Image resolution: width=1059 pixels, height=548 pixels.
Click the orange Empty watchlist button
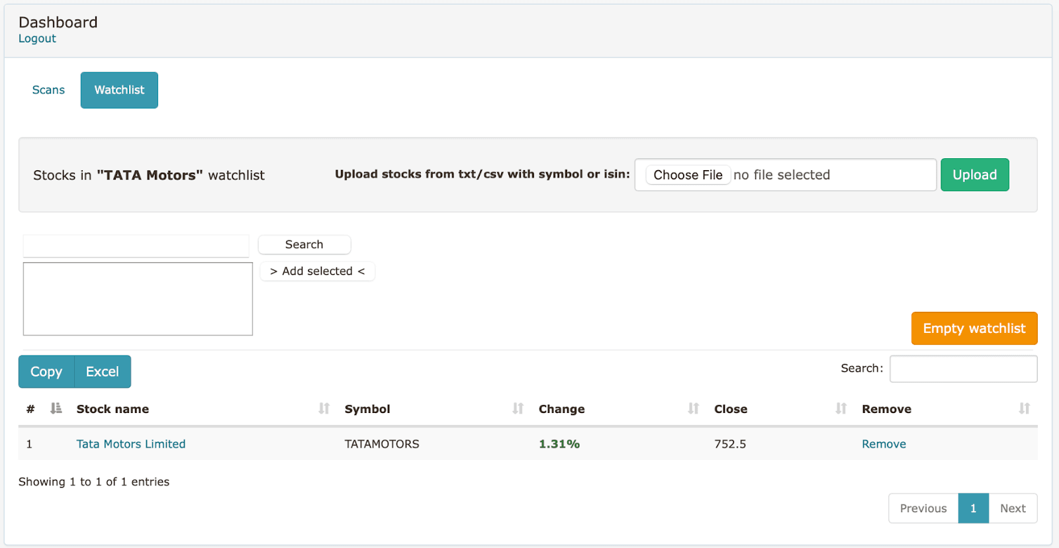[x=974, y=328]
